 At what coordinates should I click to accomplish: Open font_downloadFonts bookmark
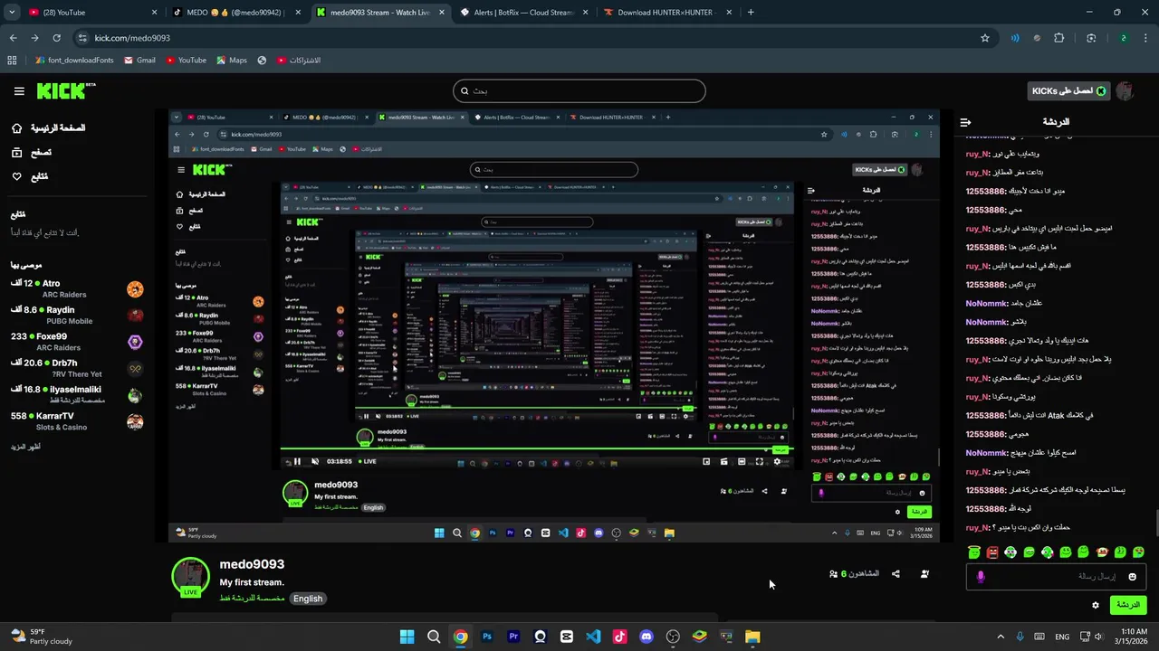click(x=74, y=61)
